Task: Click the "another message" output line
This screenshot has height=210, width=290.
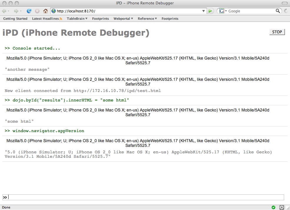Action: [27, 70]
